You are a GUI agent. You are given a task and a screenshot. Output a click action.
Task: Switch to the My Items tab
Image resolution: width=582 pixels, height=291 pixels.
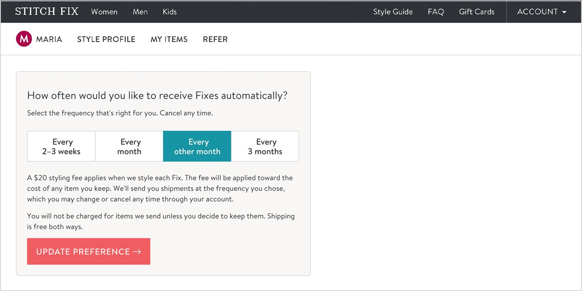pos(169,39)
